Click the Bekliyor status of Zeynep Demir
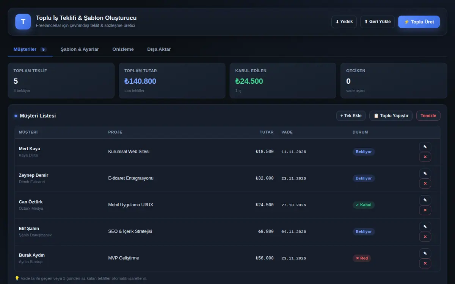Image resolution: width=455 pixels, height=284 pixels. (x=364, y=178)
